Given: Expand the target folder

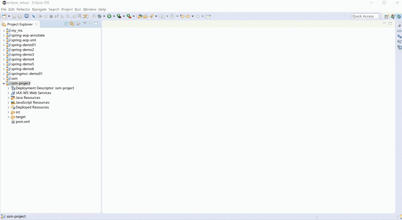Looking at the screenshot, I should pos(8,117).
